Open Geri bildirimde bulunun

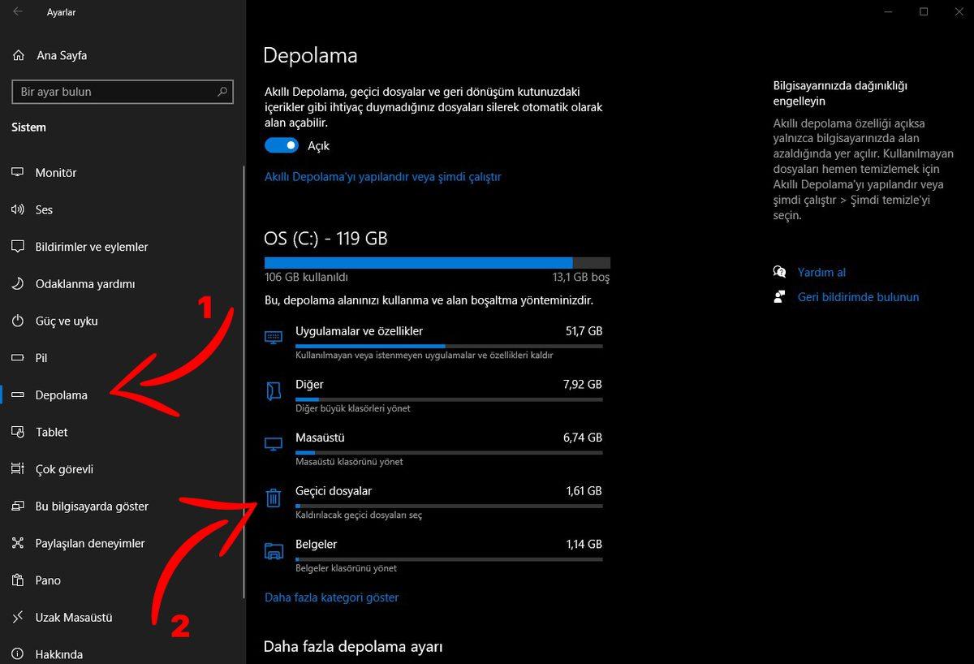click(858, 296)
